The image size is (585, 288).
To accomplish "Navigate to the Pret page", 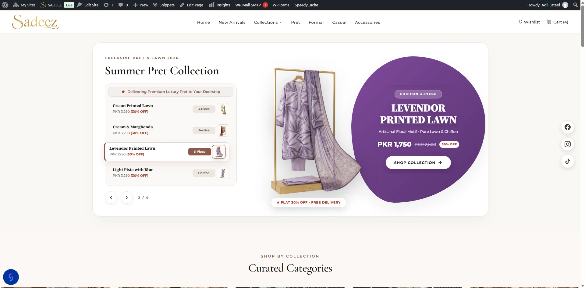I will coord(295,22).
